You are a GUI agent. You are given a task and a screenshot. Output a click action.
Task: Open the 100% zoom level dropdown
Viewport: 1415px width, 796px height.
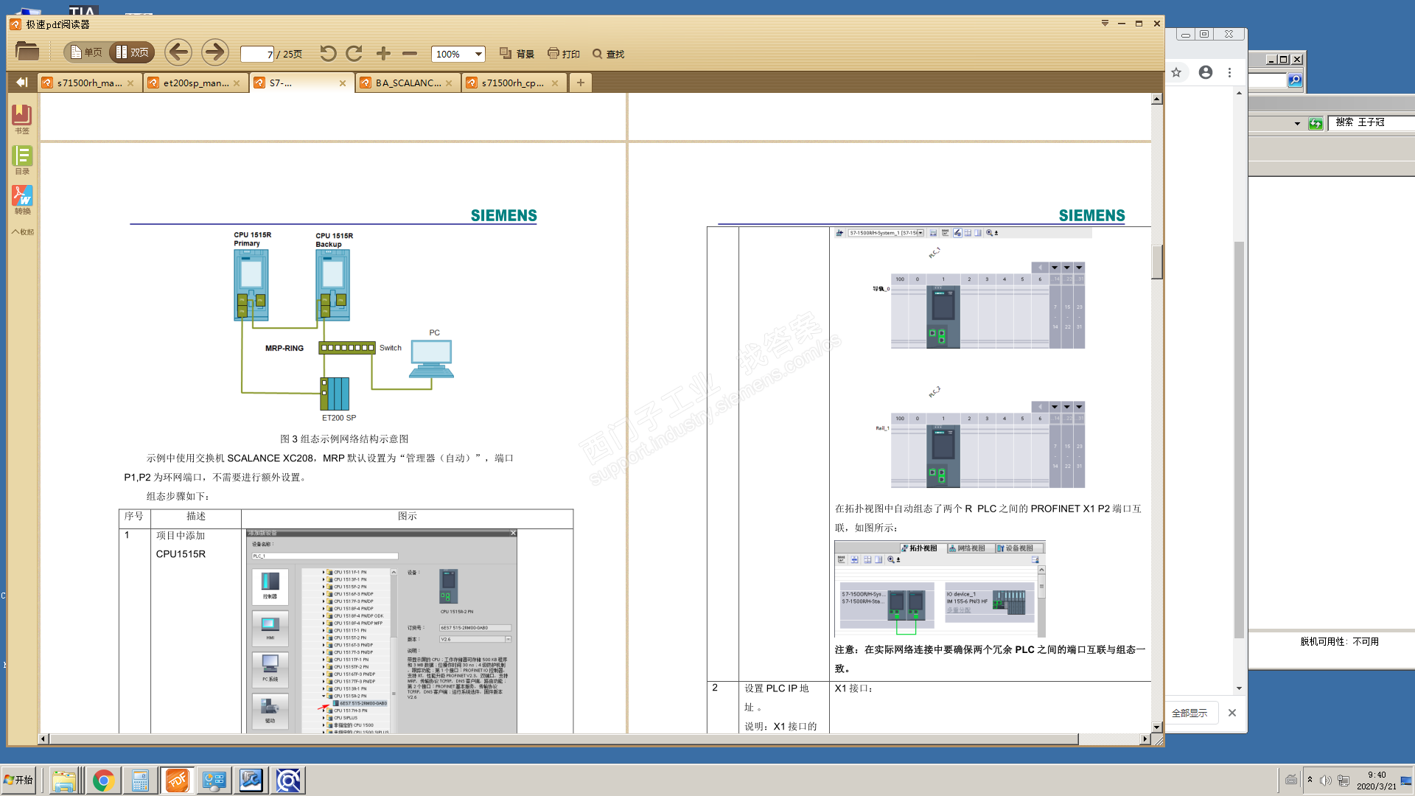tap(478, 54)
